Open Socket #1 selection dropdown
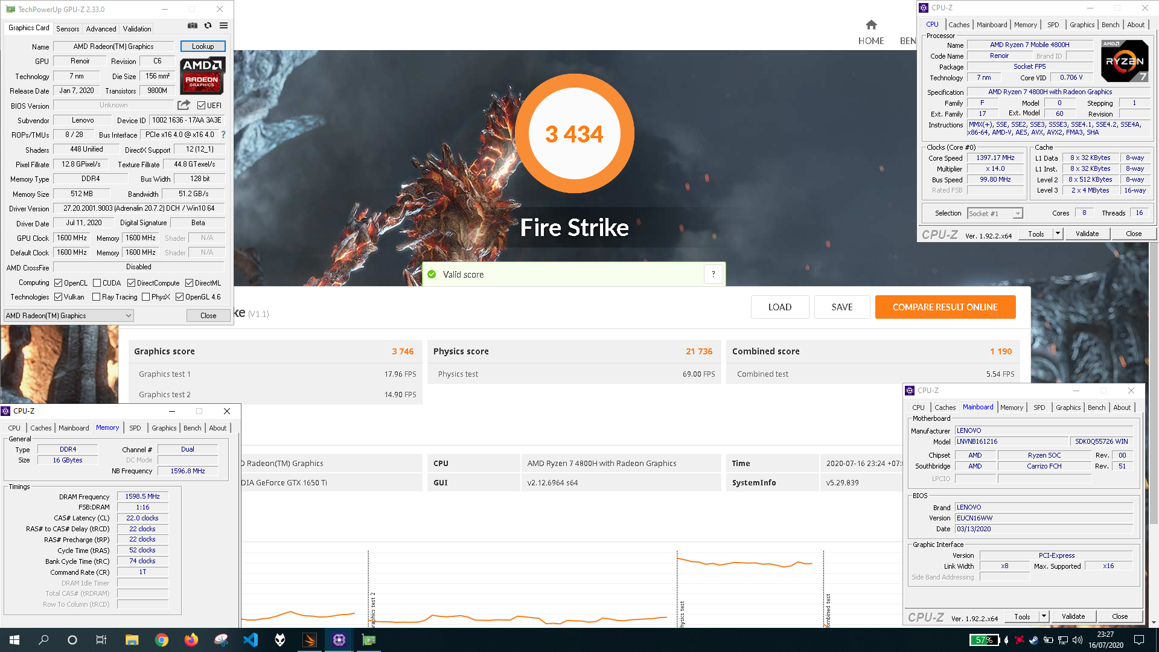1159x652 pixels. coord(995,214)
